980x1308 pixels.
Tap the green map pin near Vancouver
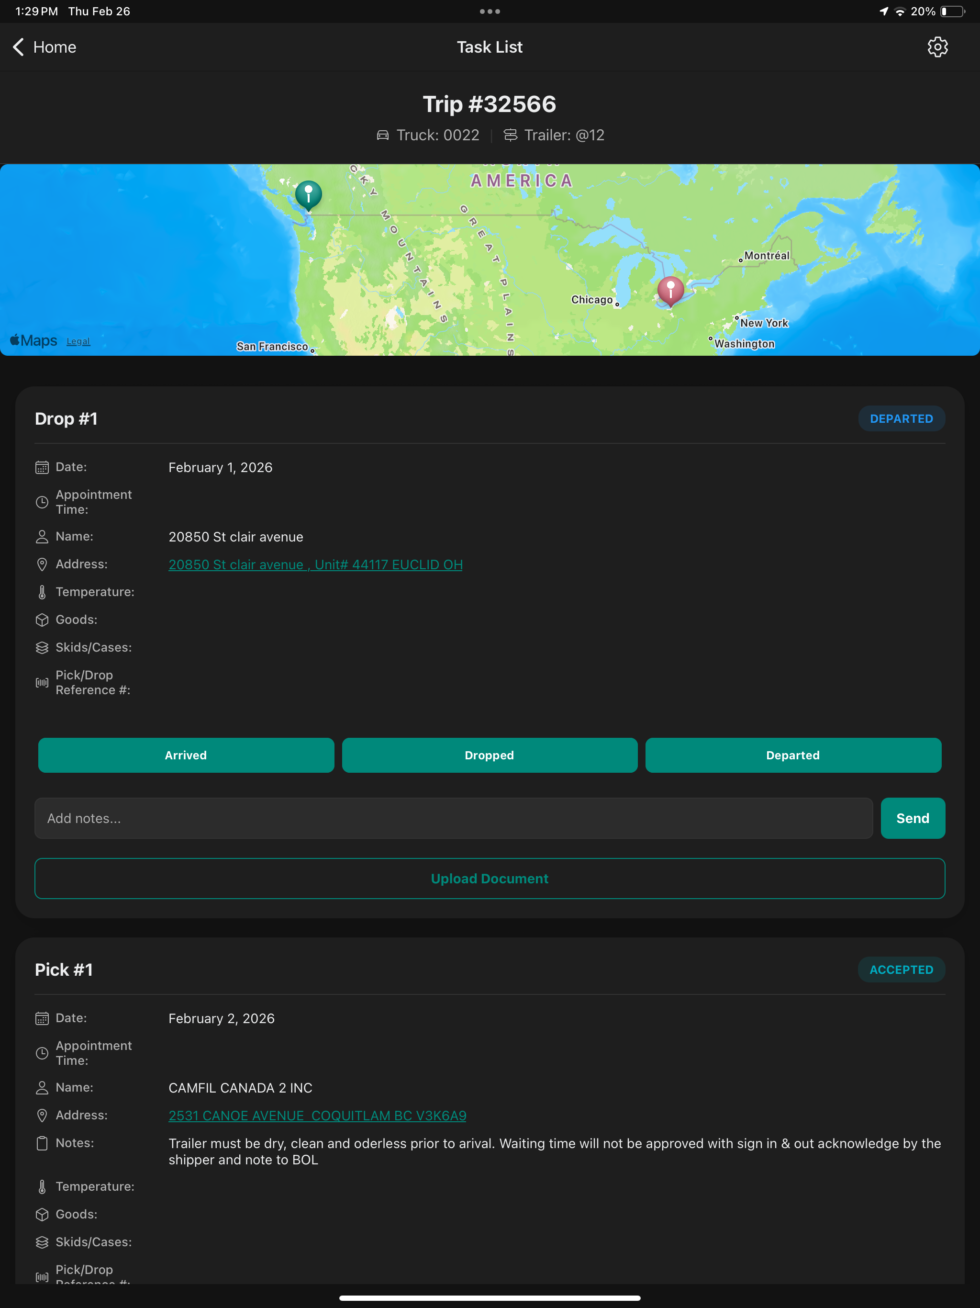click(x=308, y=196)
